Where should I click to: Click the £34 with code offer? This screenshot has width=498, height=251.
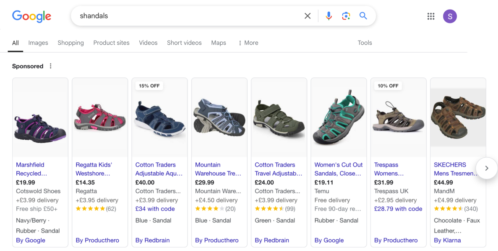(x=155, y=209)
